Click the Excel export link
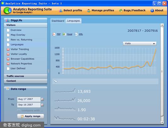 click(70, 34)
